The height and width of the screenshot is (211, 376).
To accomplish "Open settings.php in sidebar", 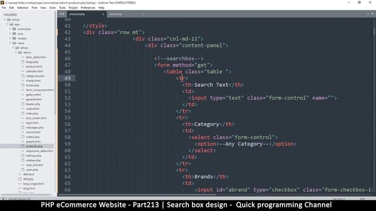I will pyautogui.click(x=33, y=156).
